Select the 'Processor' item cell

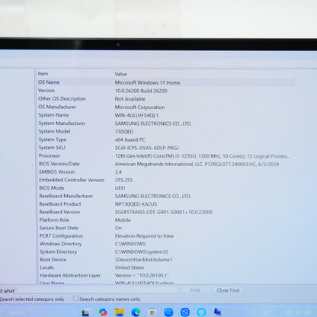[50, 155]
